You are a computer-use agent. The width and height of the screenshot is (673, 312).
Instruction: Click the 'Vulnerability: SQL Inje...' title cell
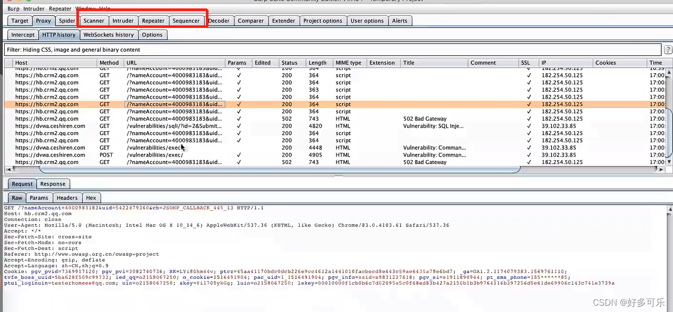click(434, 126)
